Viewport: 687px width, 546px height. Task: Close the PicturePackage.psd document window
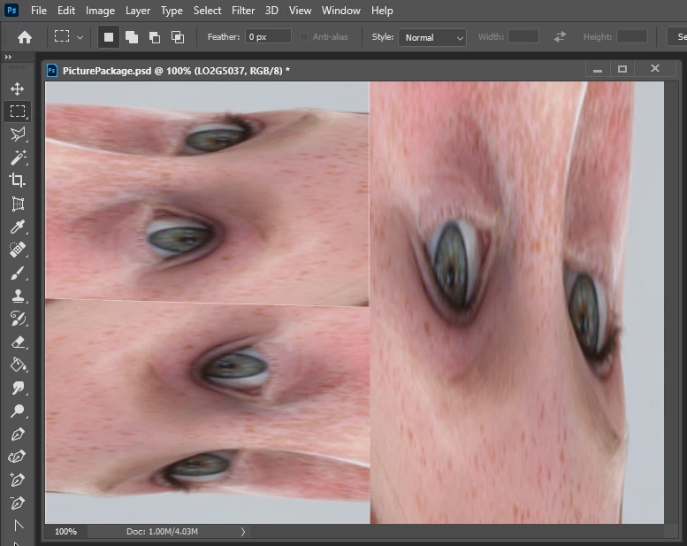tap(655, 68)
